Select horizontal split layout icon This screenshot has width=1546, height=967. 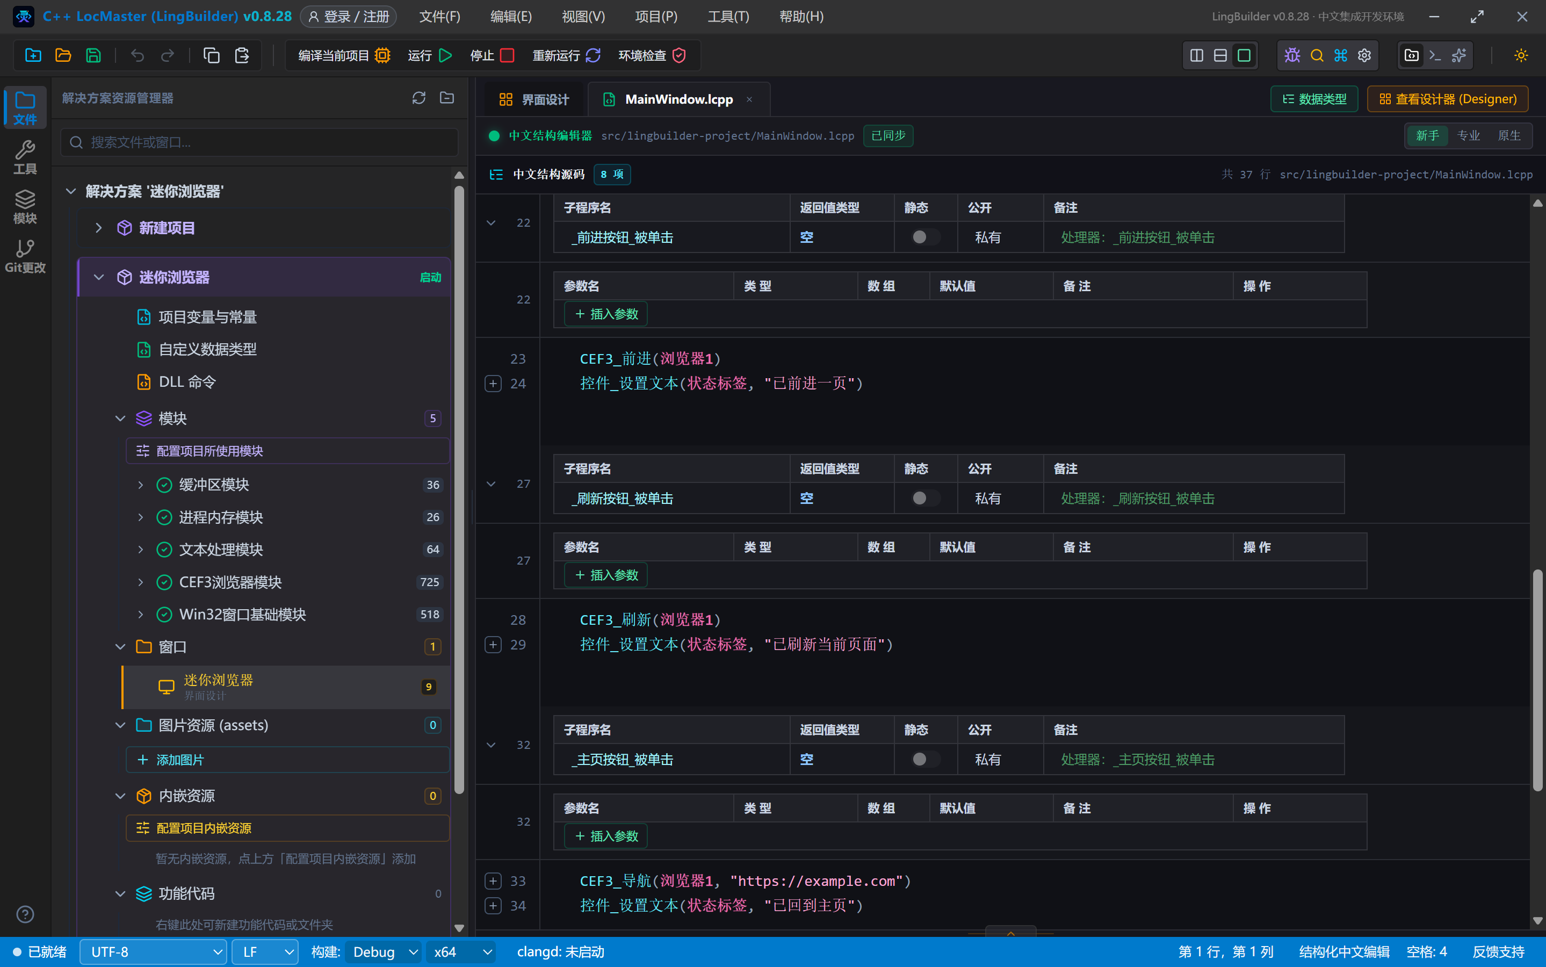coord(1220,56)
